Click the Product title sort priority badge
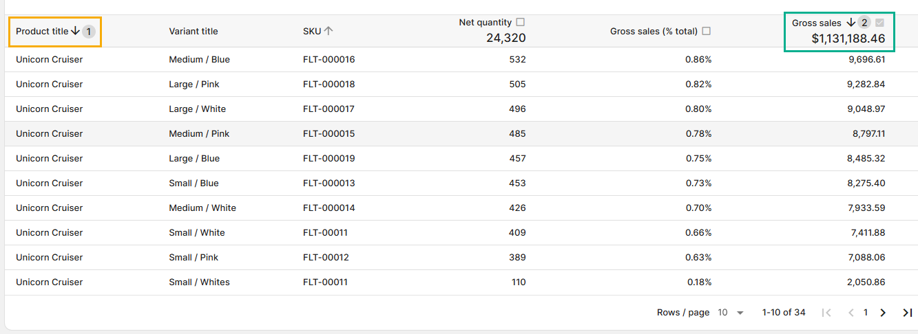The image size is (918, 334). (x=88, y=31)
